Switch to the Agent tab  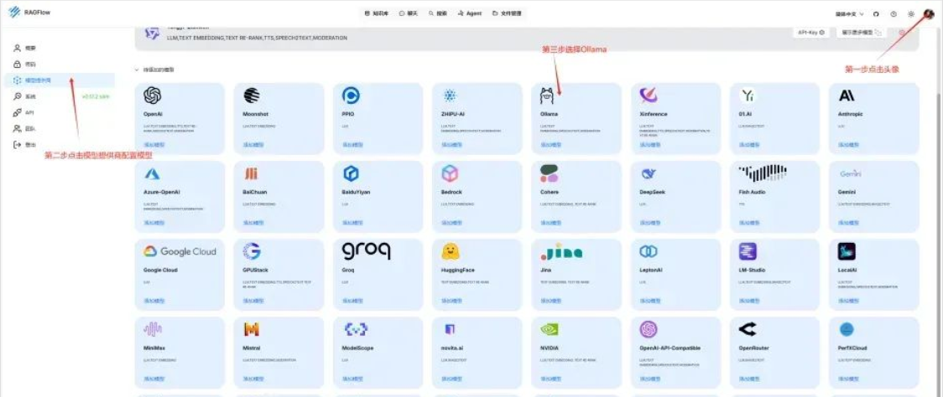point(469,13)
